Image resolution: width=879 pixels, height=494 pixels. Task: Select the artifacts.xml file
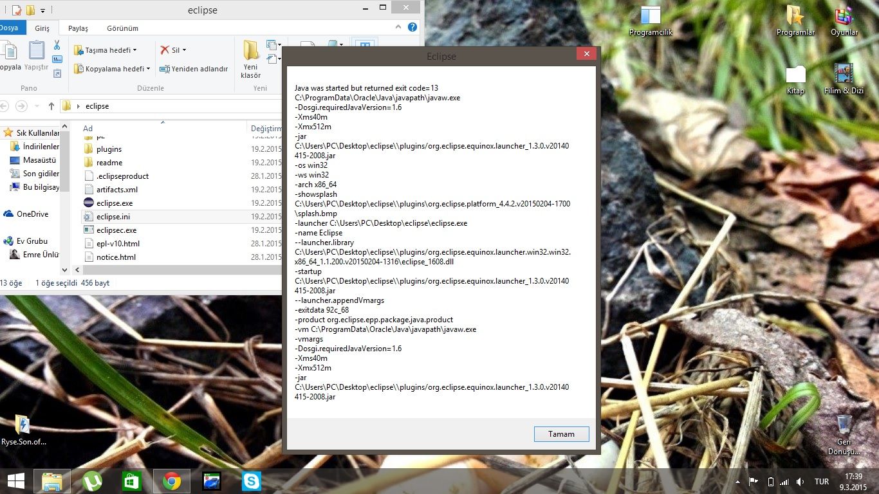pos(111,190)
